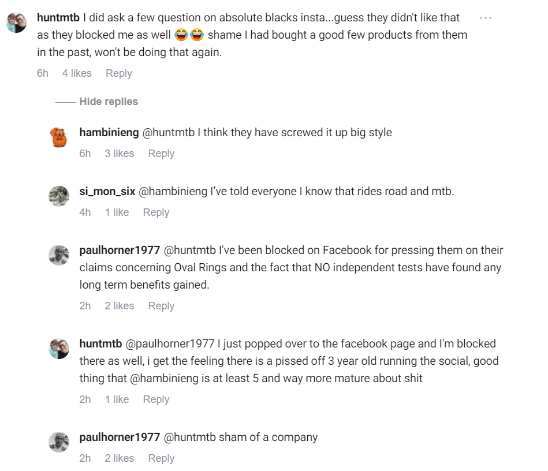Click si_mon_six's profile avatar

point(59,196)
